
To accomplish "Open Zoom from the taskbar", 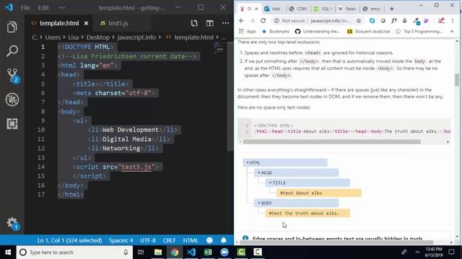I will 225,253.
